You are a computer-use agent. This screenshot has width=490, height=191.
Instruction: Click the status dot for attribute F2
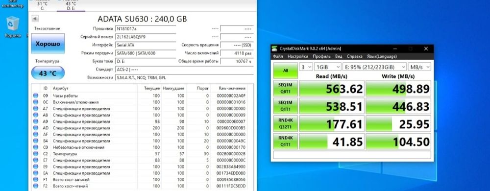pyautogui.click(x=36, y=186)
